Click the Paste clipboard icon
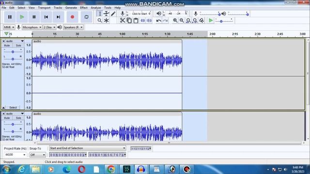 click(136, 20)
